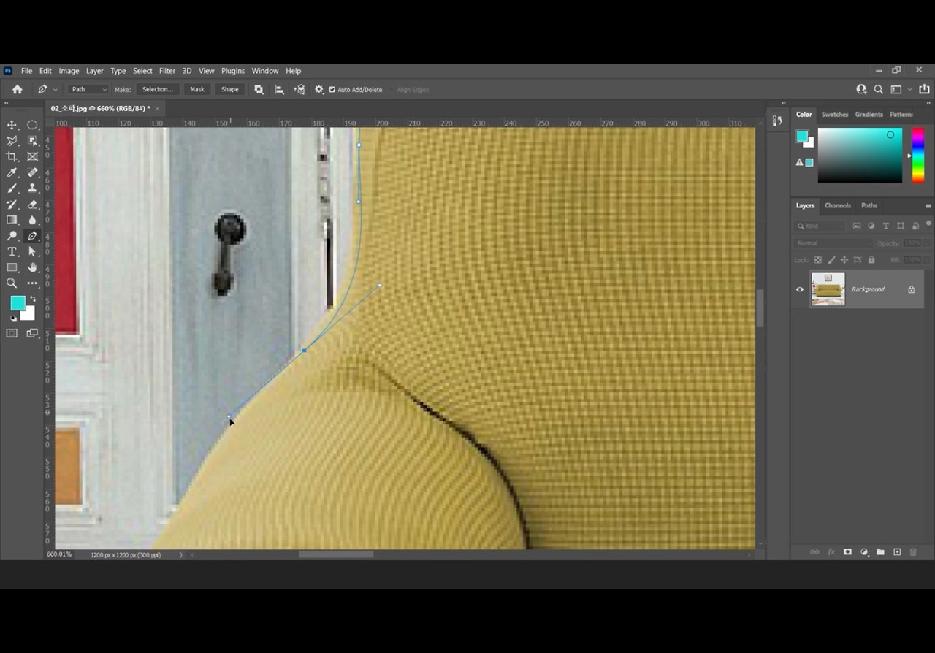
Task: Go to the Home screen
Action: [18, 89]
